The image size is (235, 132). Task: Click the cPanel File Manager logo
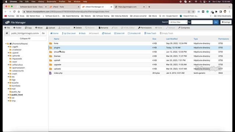[15, 22]
